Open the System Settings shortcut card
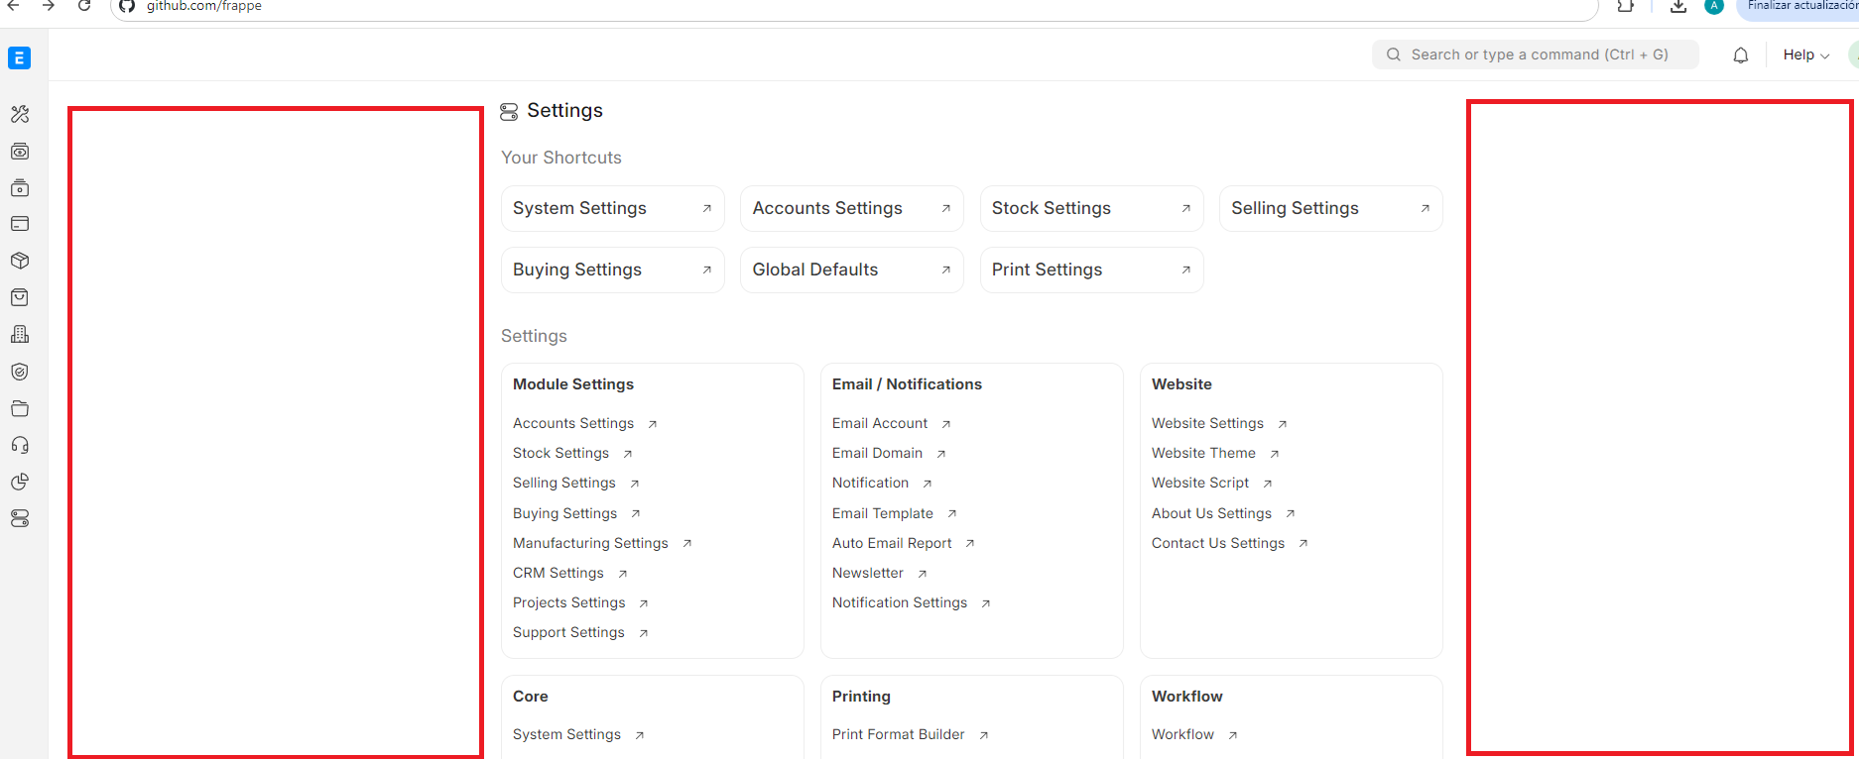 click(613, 208)
